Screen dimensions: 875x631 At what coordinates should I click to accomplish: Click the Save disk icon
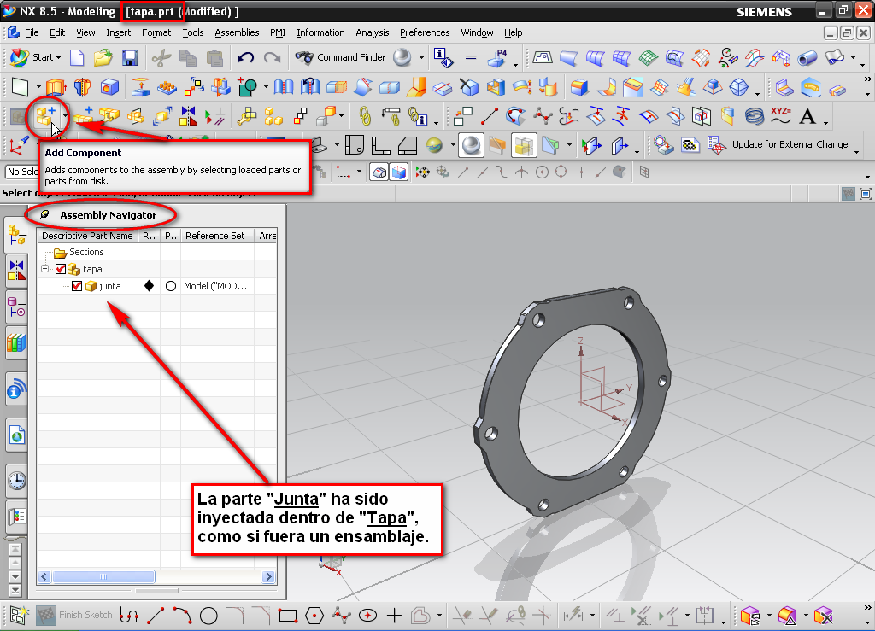pos(130,58)
